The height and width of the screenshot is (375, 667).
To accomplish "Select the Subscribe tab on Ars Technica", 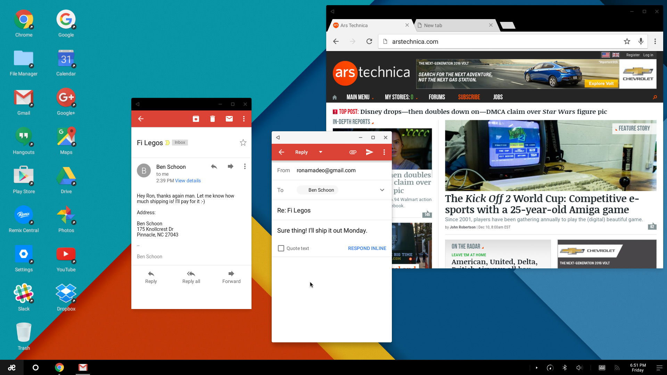I will (469, 97).
